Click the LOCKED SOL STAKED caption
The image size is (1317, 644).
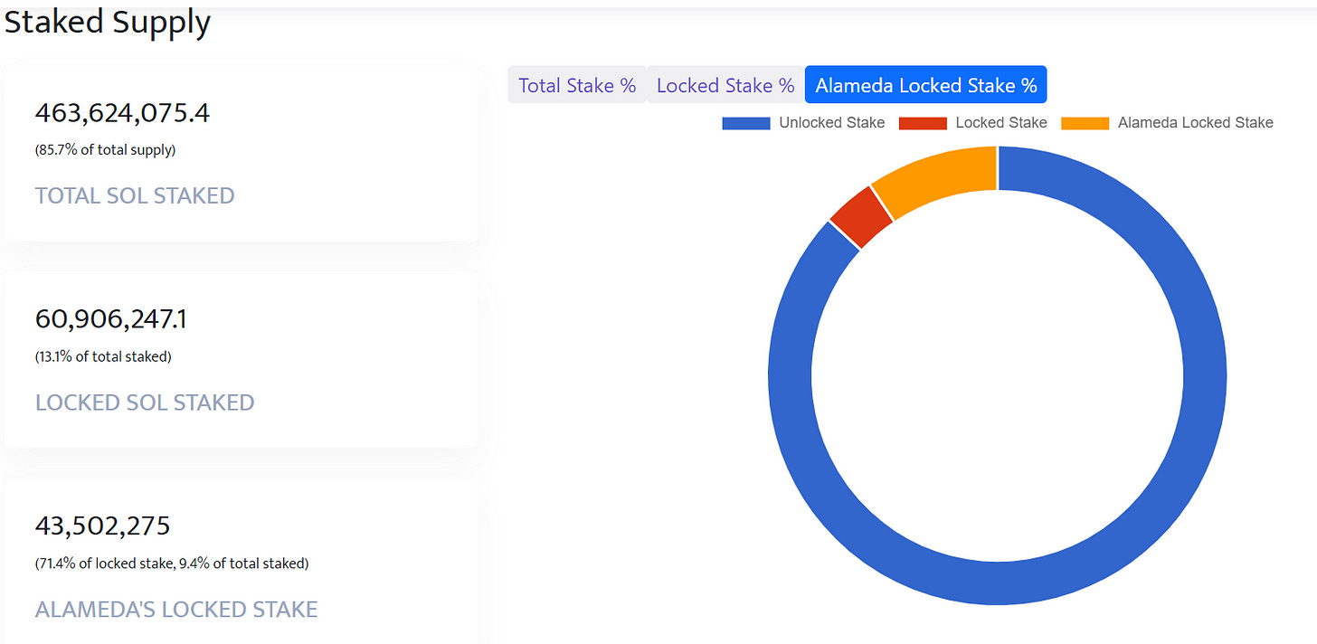coord(145,402)
